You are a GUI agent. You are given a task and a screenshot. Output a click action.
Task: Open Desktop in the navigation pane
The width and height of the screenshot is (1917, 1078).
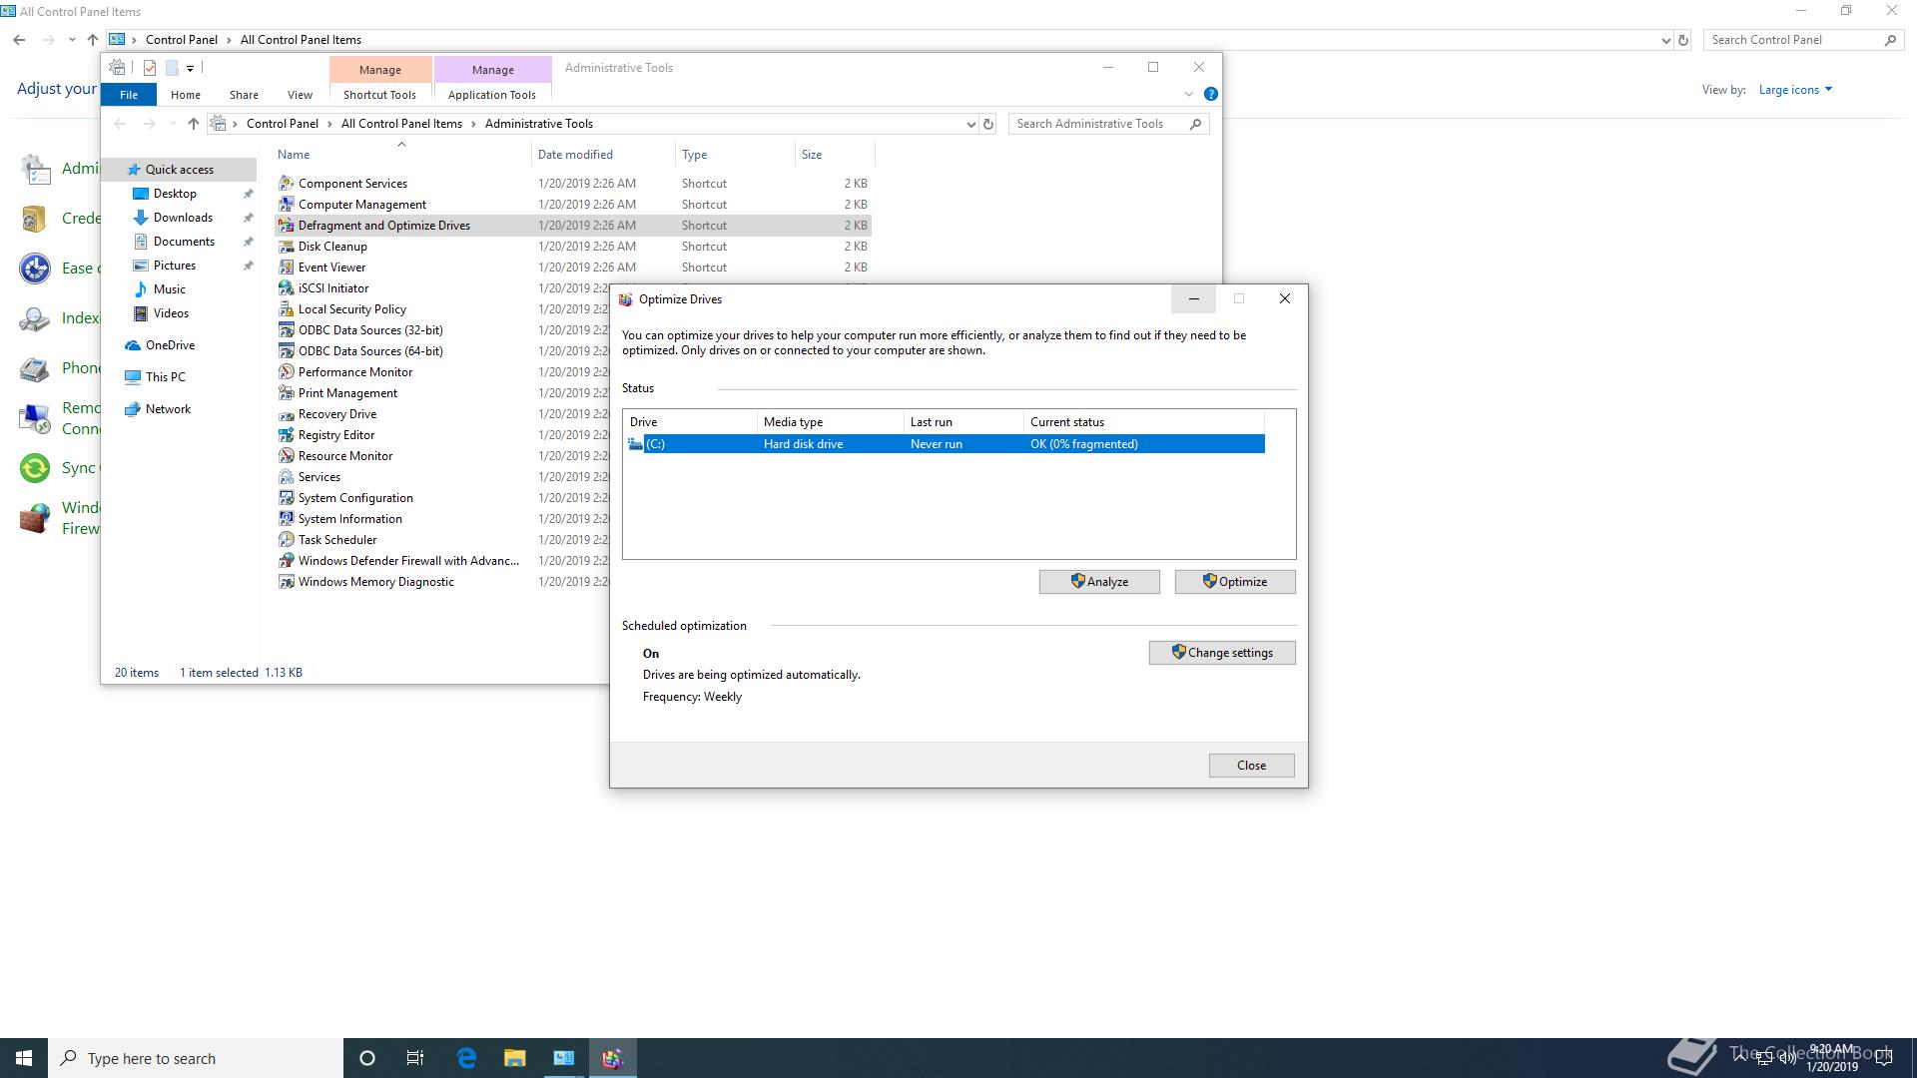[x=175, y=194]
